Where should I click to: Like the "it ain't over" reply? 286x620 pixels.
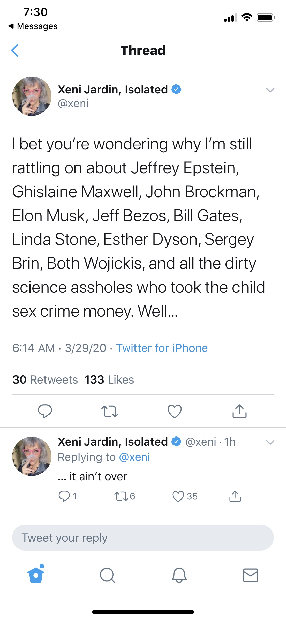[178, 496]
